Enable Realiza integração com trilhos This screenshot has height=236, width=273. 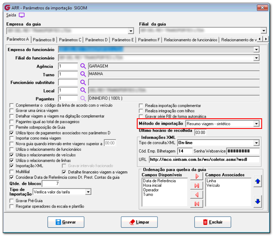(141, 111)
